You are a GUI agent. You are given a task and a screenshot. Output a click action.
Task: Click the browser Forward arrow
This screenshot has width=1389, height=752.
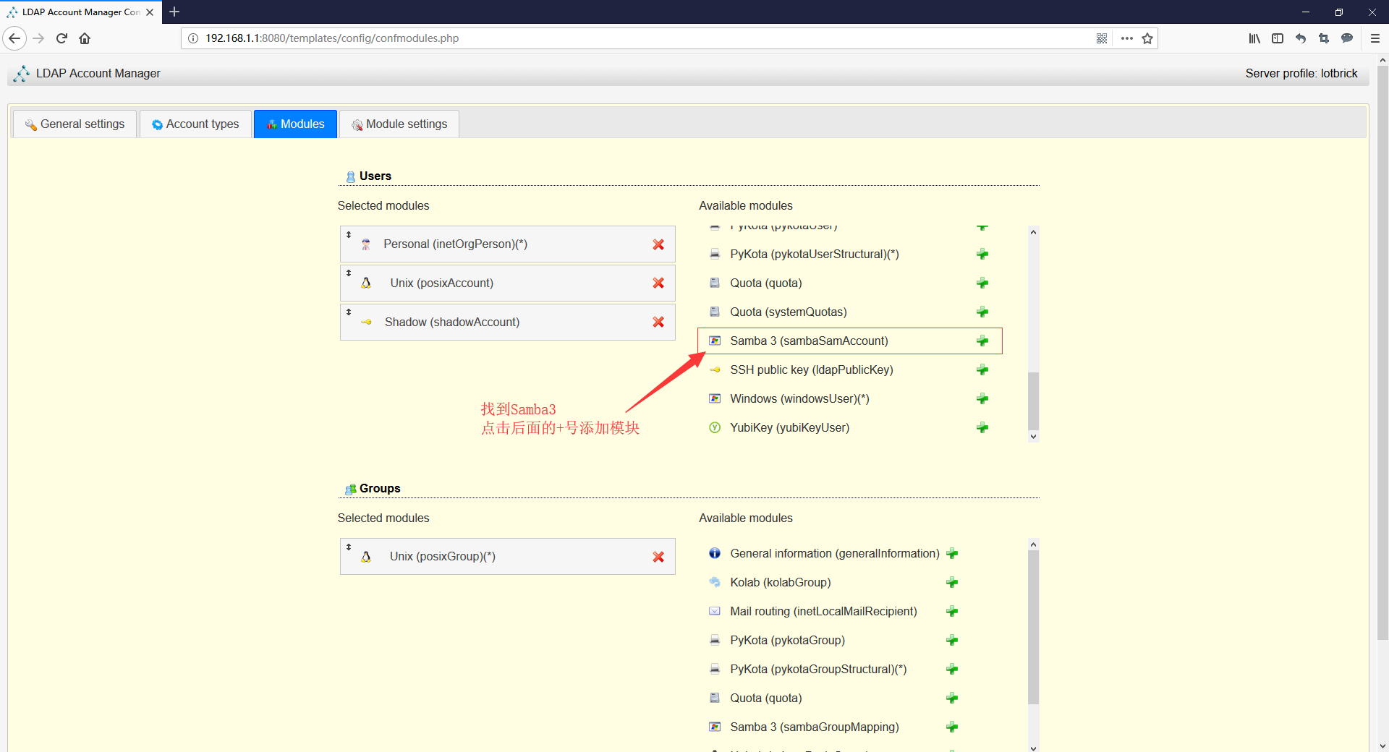[38, 38]
